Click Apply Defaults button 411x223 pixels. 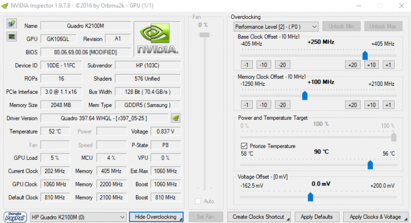pyautogui.click(x=316, y=217)
